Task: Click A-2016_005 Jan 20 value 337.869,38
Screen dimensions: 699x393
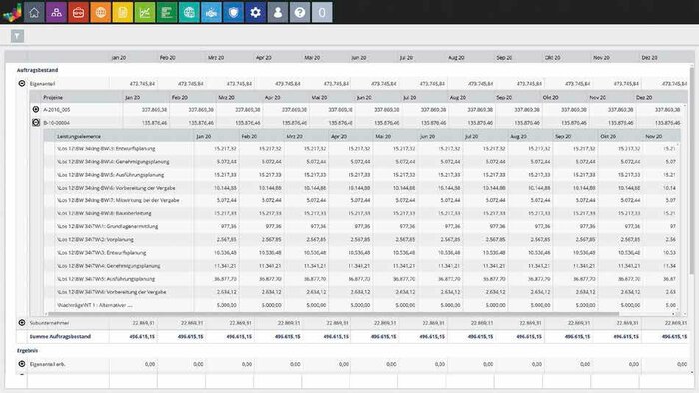Action: 154,109
